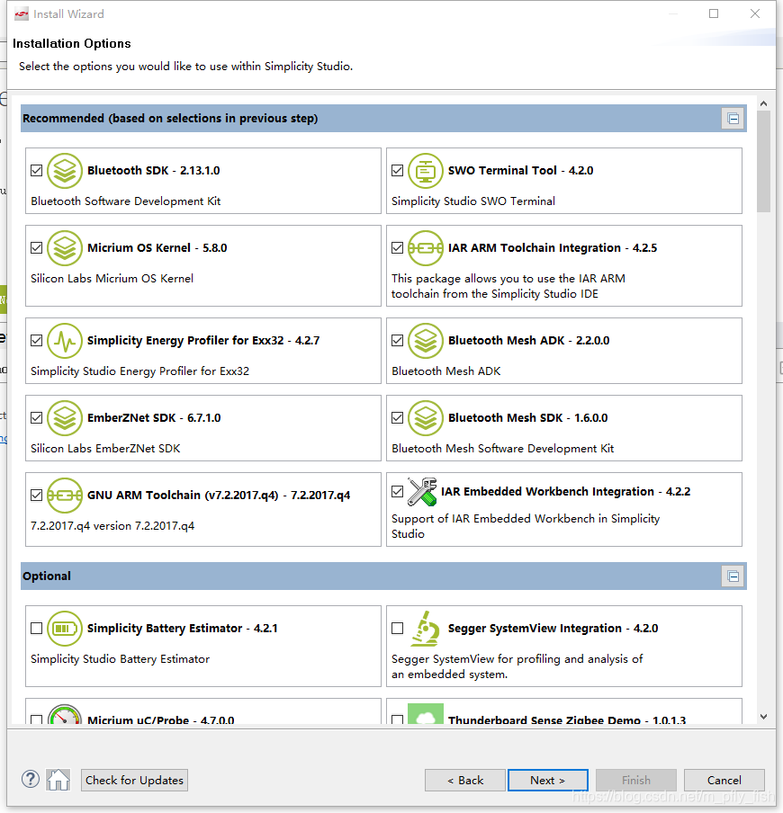Proceed with the Next button

coord(548,781)
